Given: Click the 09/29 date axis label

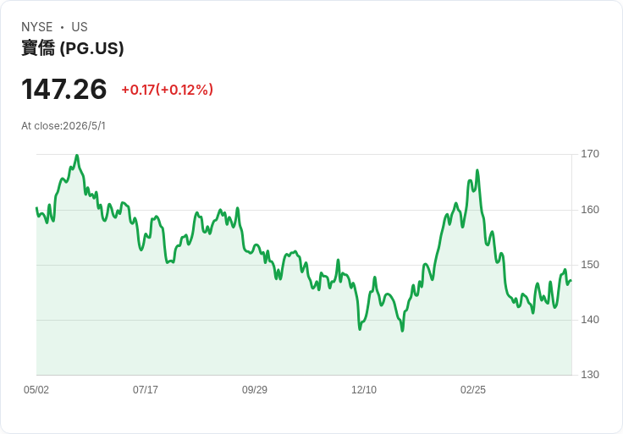Looking at the screenshot, I should (255, 389).
